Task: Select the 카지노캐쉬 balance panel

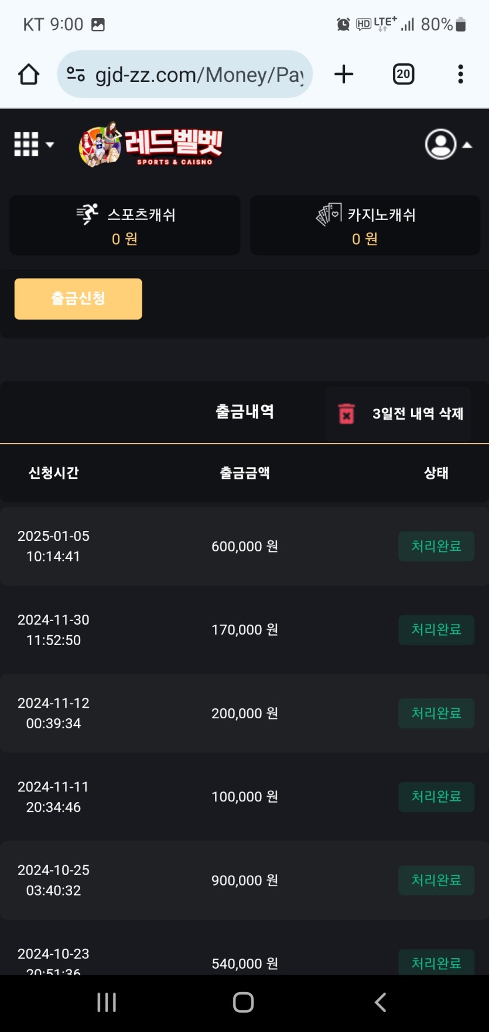Action: [x=365, y=225]
